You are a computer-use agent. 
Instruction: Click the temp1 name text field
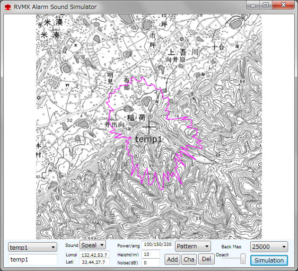pyautogui.click(x=32, y=260)
